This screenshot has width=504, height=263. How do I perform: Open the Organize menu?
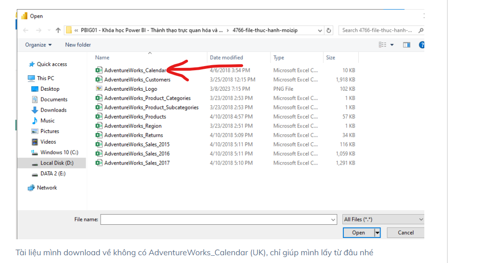coord(39,45)
